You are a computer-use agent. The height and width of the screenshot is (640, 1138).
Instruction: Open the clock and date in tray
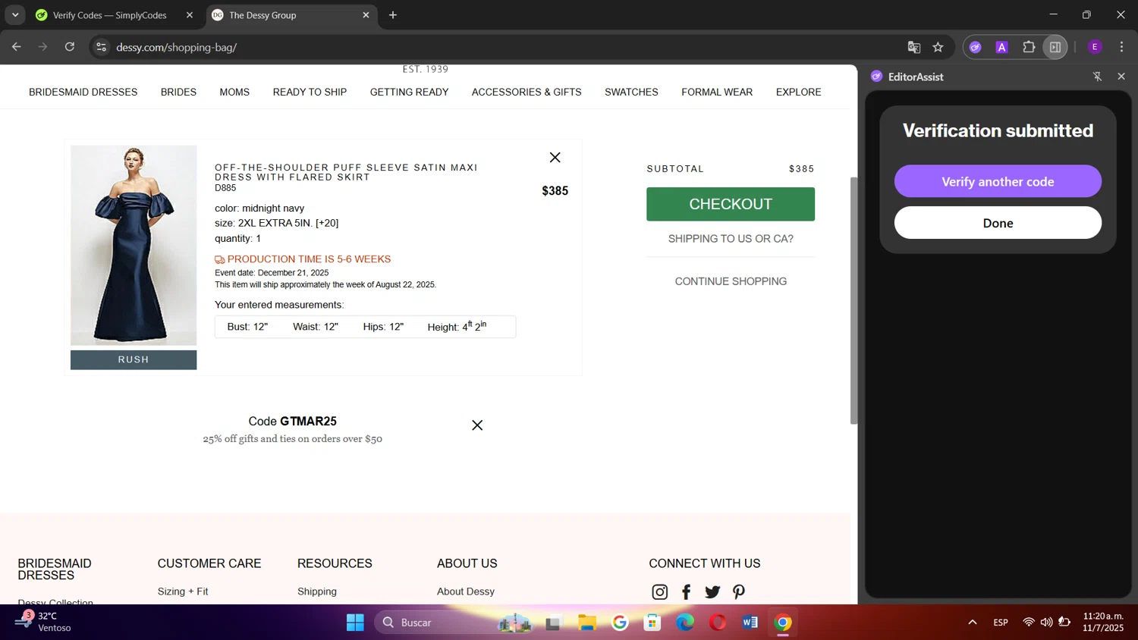click(1103, 622)
